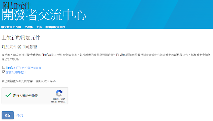
Task: Open the 社群與技術支援 menu item
Action: coord(55,27)
